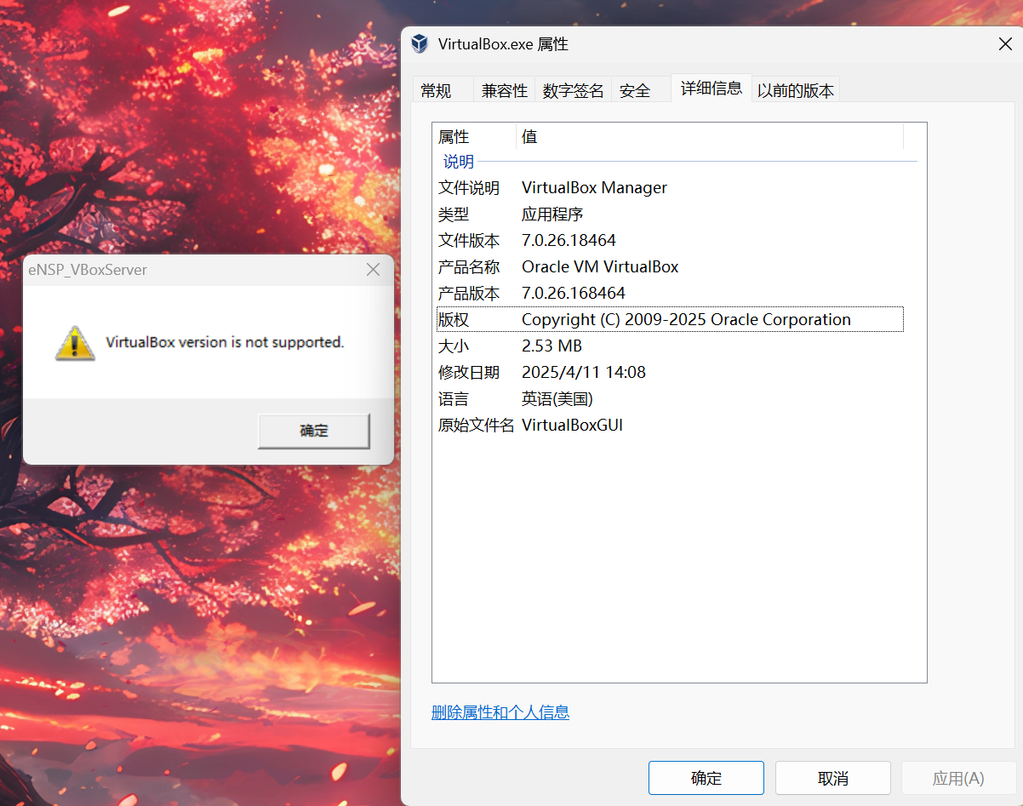Screen dimensions: 1023x806
Task: Select the Copyright (C) 2009-2025 Oracle Corporation value
Action: point(686,319)
